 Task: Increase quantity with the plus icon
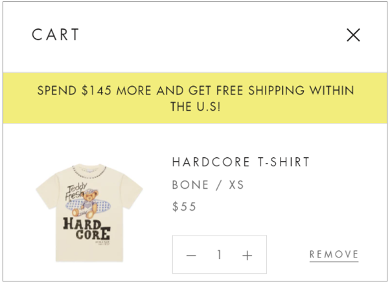click(x=247, y=255)
